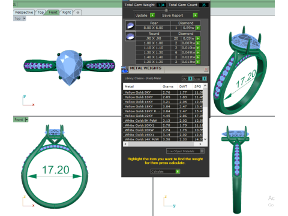Click the Top viewport title label
The height and width of the screenshot is (216, 288).
[17, 19]
